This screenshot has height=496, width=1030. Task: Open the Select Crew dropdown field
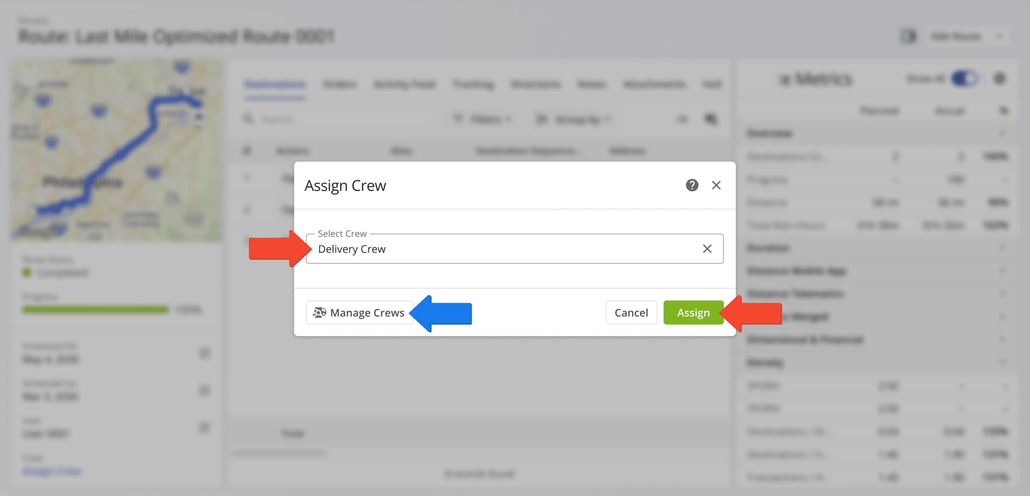click(x=503, y=249)
